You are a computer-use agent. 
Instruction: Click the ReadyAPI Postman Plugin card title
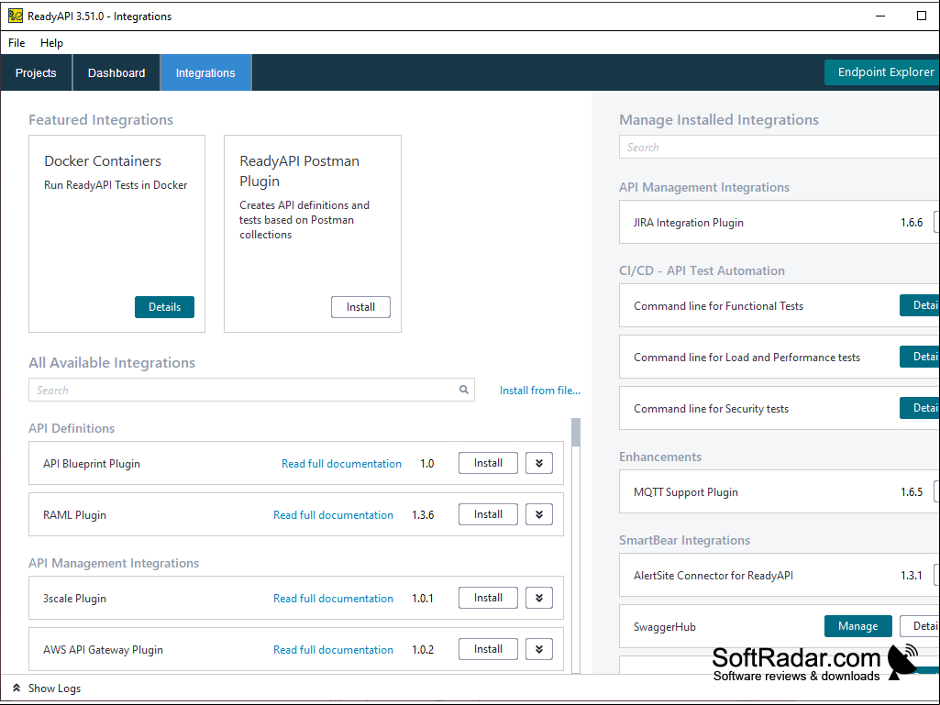tap(299, 171)
